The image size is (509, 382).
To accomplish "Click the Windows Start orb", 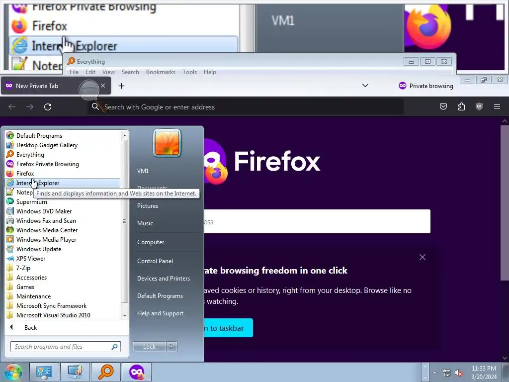I will tap(13, 372).
